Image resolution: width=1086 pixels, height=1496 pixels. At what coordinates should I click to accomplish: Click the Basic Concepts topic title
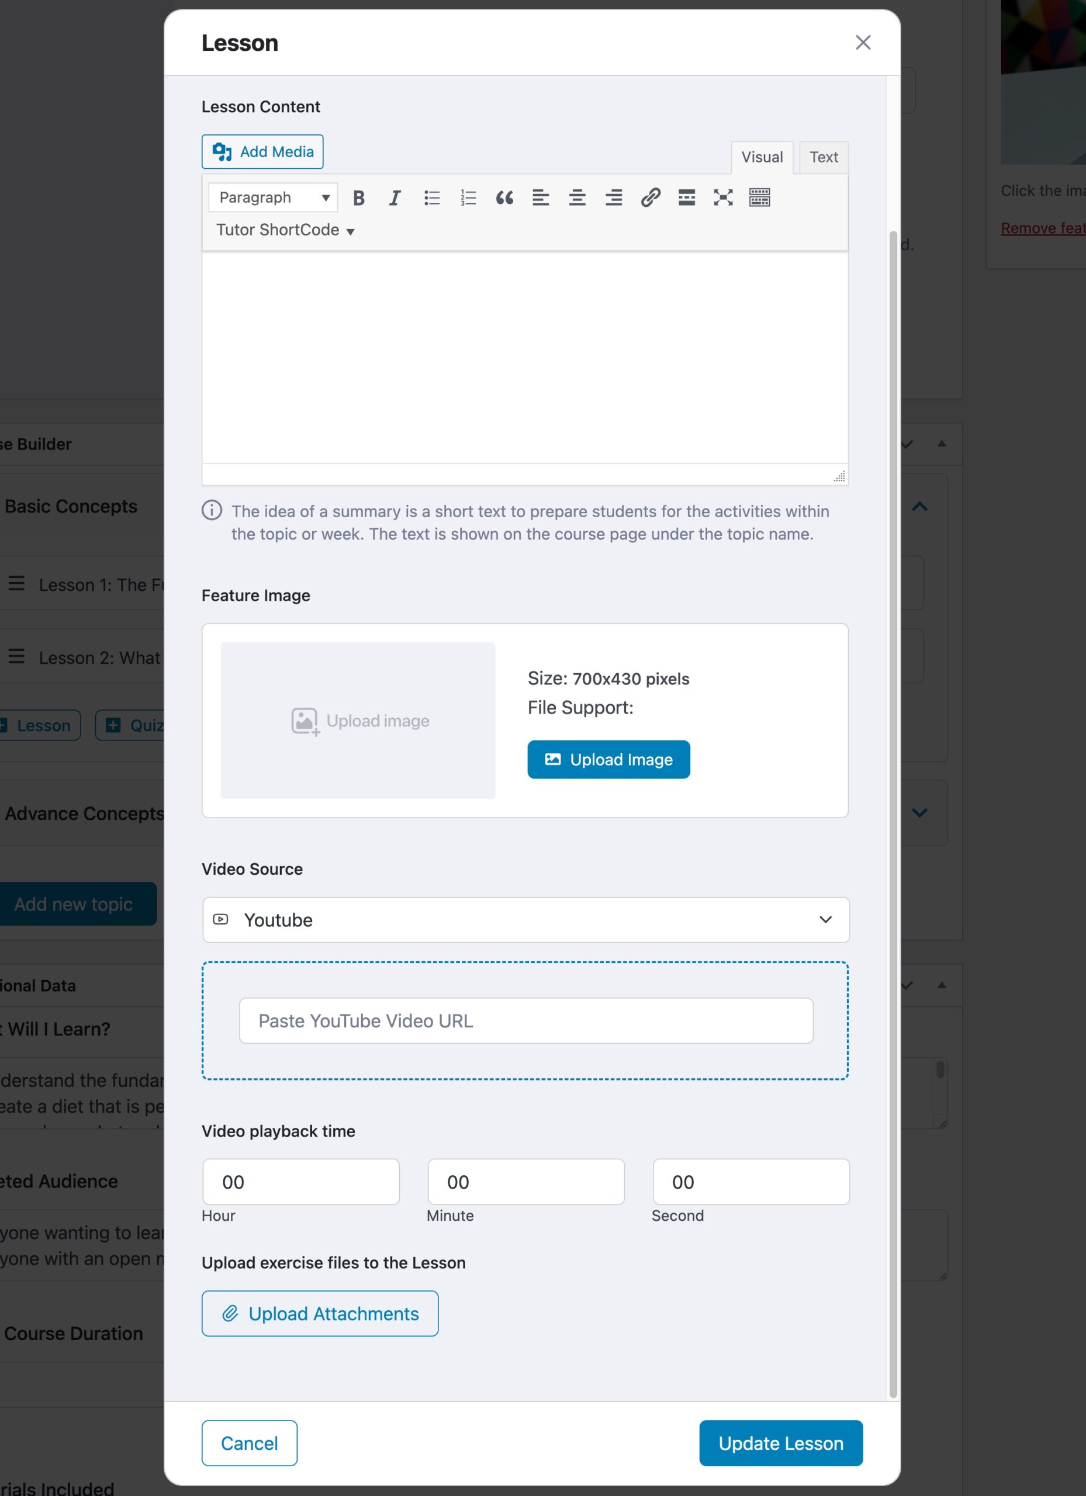pos(71,507)
